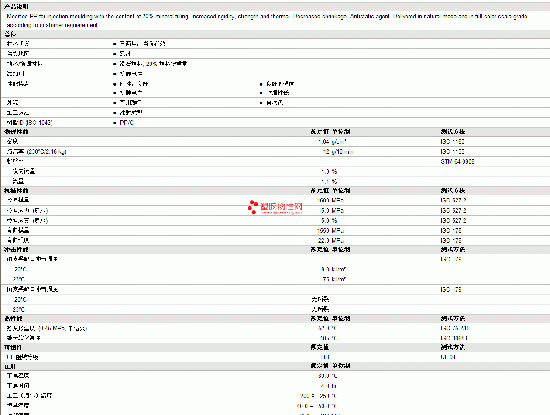Click "抗静电性" in the 添加剂 row

(131, 74)
